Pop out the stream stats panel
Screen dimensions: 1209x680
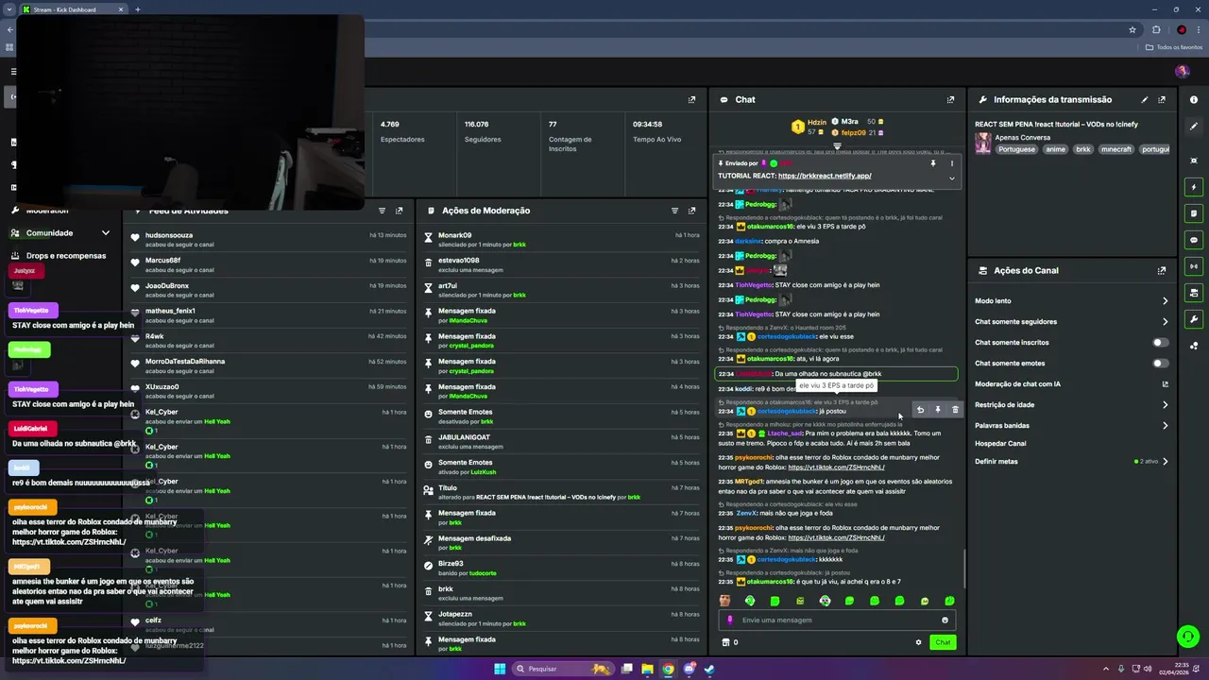(x=691, y=99)
